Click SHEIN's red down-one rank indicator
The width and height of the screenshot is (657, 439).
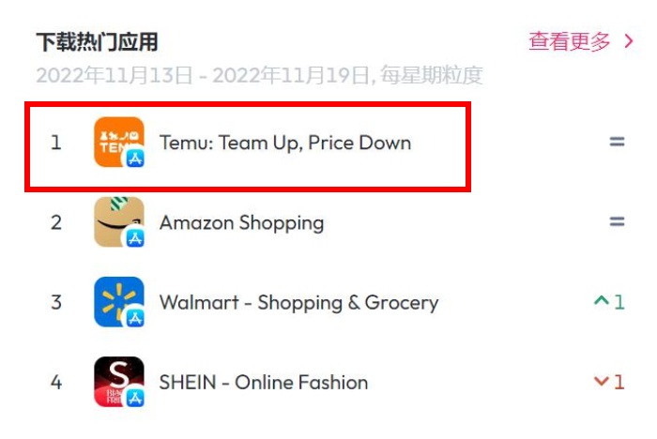click(609, 382)
